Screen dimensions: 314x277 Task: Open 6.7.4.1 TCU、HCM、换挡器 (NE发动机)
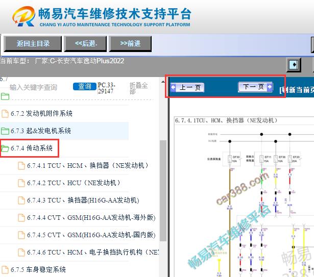click(88, 165)
